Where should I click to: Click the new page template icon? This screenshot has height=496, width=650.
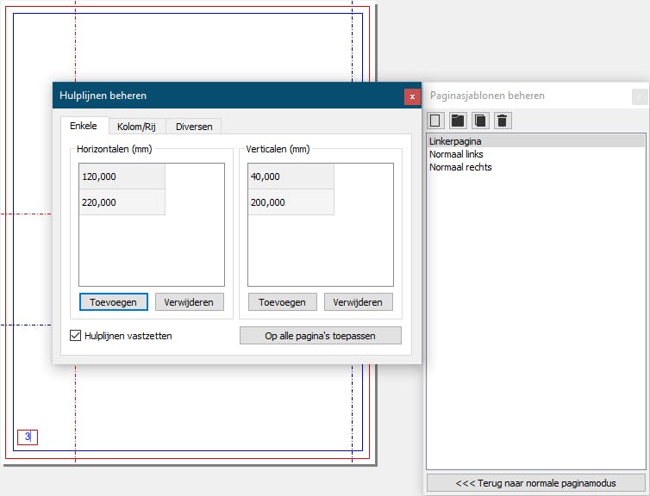(x=435, y=121)
